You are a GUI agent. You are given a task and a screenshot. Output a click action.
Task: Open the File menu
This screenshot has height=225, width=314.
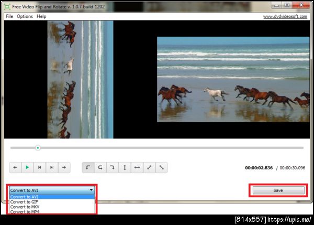(9, 16)
